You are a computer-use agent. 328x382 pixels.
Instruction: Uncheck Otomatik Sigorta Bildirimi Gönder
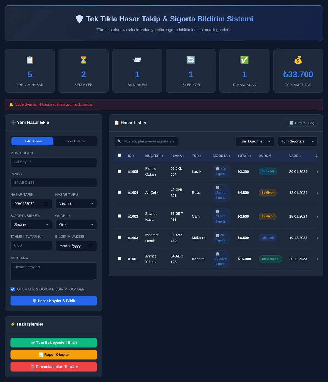click(13, 289)
